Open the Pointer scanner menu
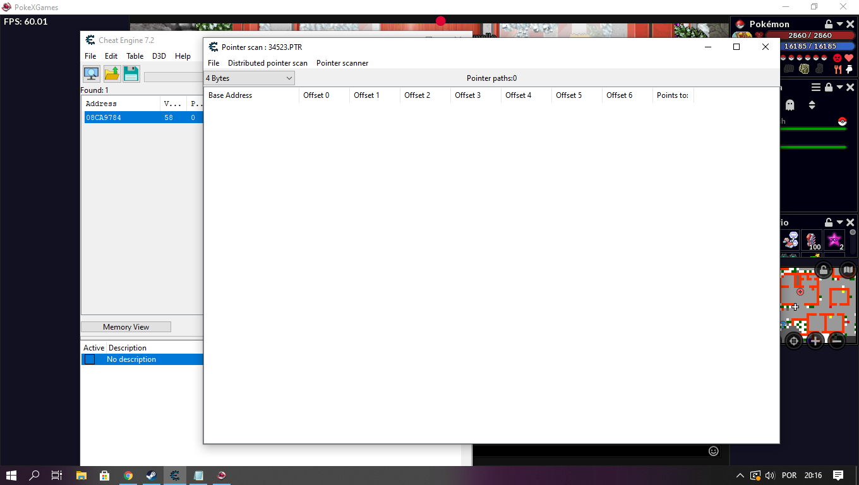Screen dimensions: 859x485 click(342, 63)
